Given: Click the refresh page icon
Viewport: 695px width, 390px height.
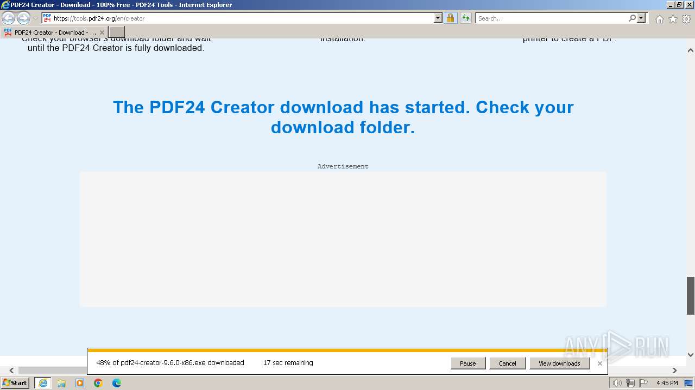Looking at the screenshot, I should point(466,18).
